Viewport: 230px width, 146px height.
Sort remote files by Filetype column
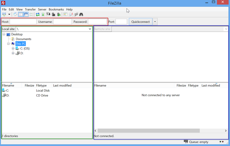coord(193,85)
